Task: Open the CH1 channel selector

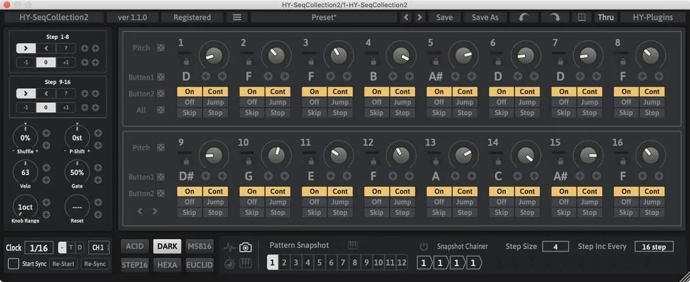Action: tap(98, 248)
